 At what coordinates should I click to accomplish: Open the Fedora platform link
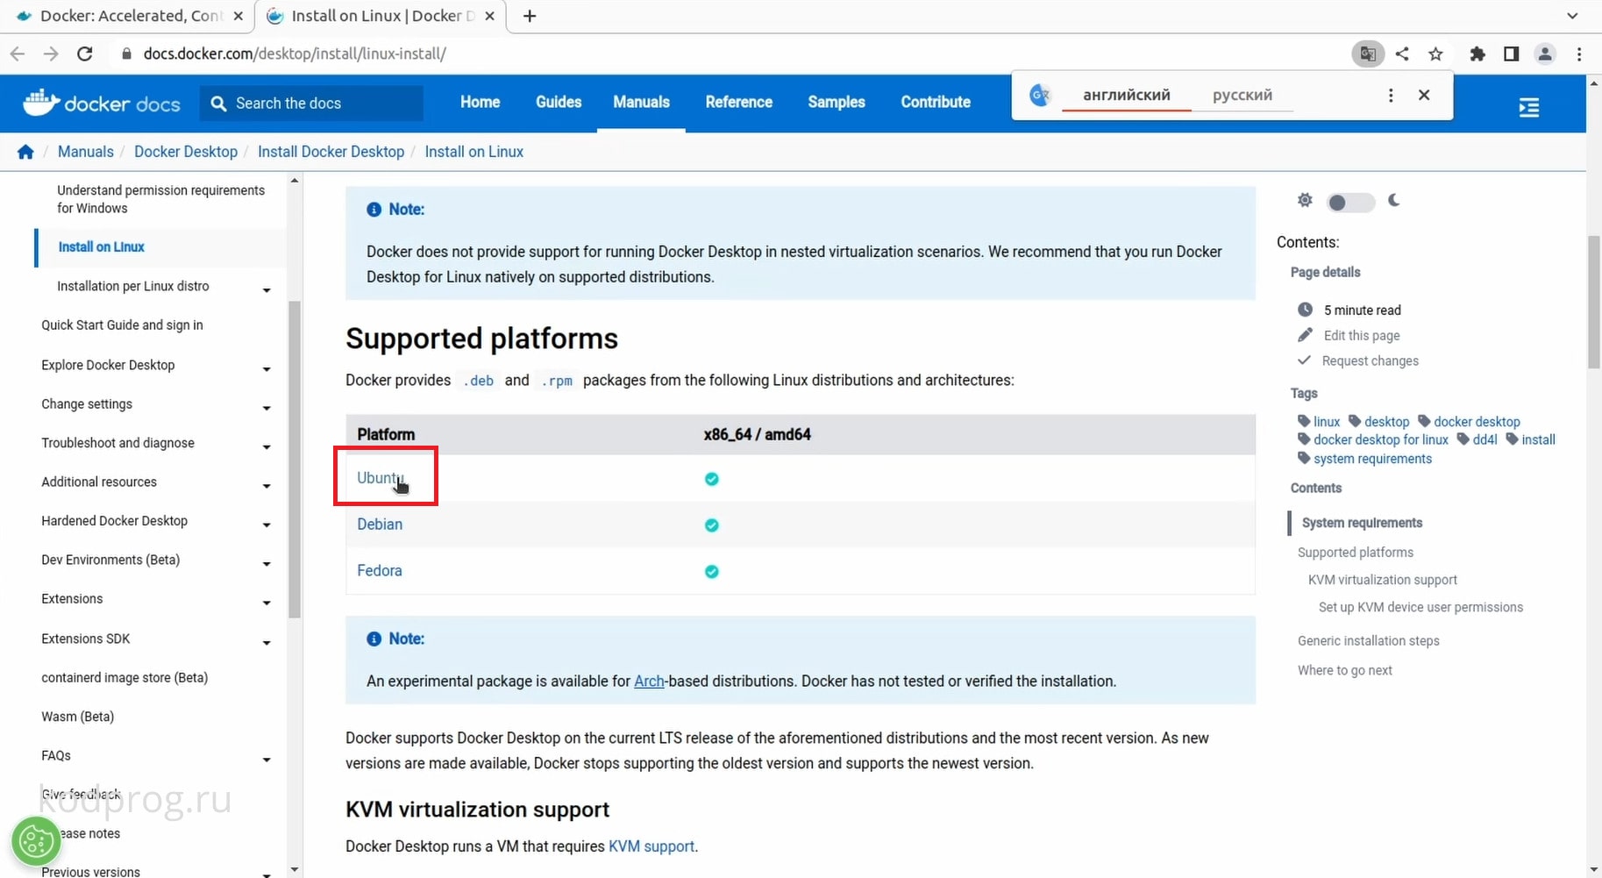coord(380,570)
